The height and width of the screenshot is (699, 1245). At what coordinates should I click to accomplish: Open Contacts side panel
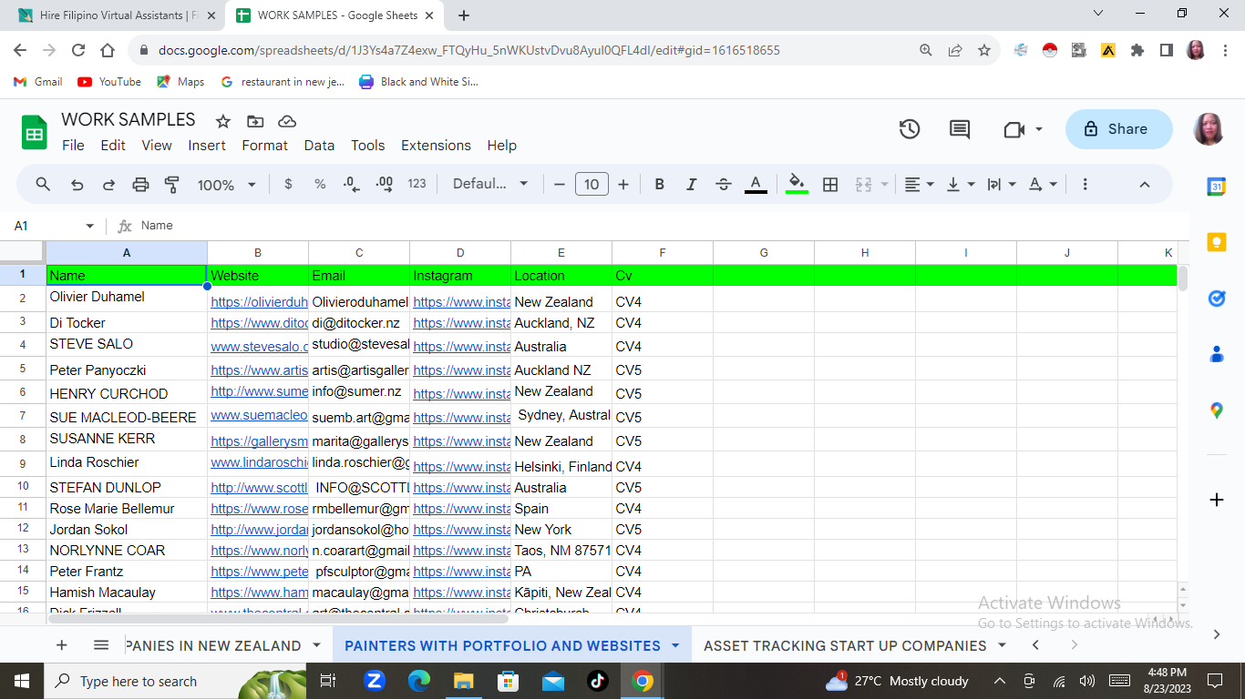pyautogui.click(x=1217, y=354)
